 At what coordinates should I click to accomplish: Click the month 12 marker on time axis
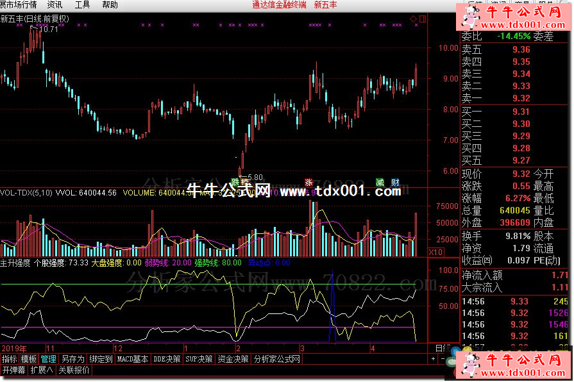[x=118, y=348]
